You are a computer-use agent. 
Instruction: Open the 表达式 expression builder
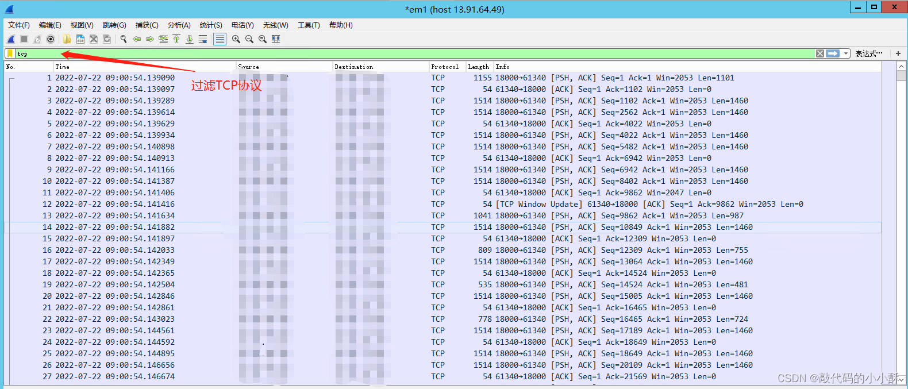[868, 53]
